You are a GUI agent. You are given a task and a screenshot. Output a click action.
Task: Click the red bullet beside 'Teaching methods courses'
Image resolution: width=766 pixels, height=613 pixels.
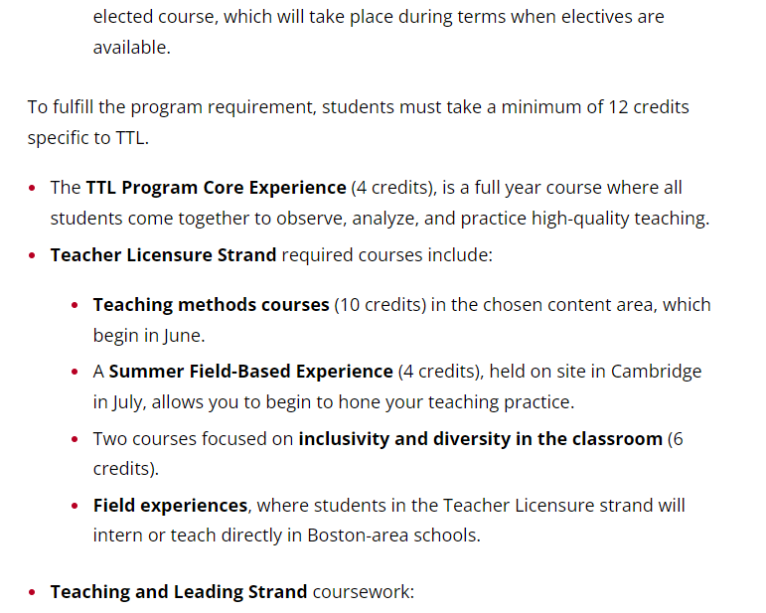(x=75, y=305)
